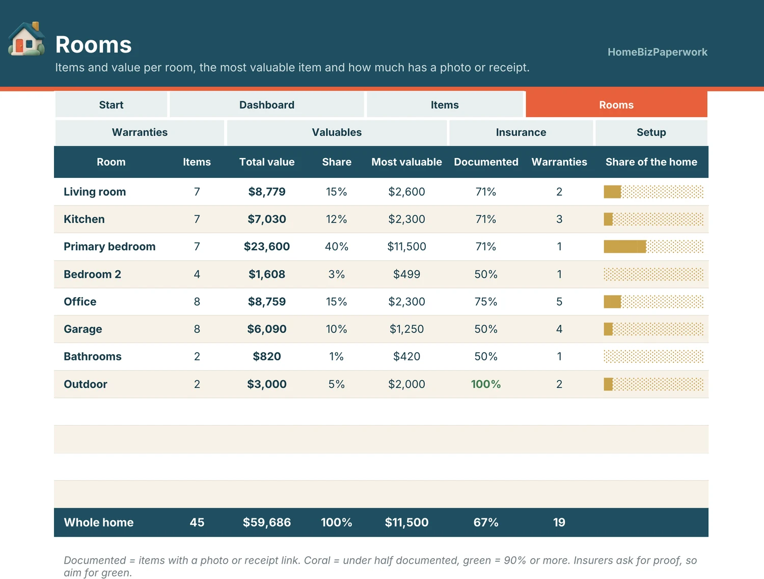Select the Bedroom 2 row label

point(92,274)
